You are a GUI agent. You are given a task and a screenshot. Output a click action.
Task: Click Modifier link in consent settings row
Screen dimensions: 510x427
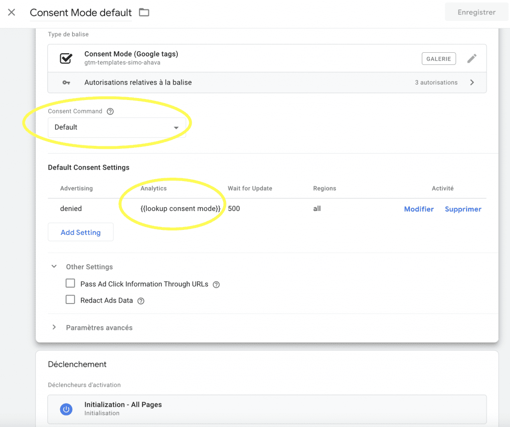418,209
